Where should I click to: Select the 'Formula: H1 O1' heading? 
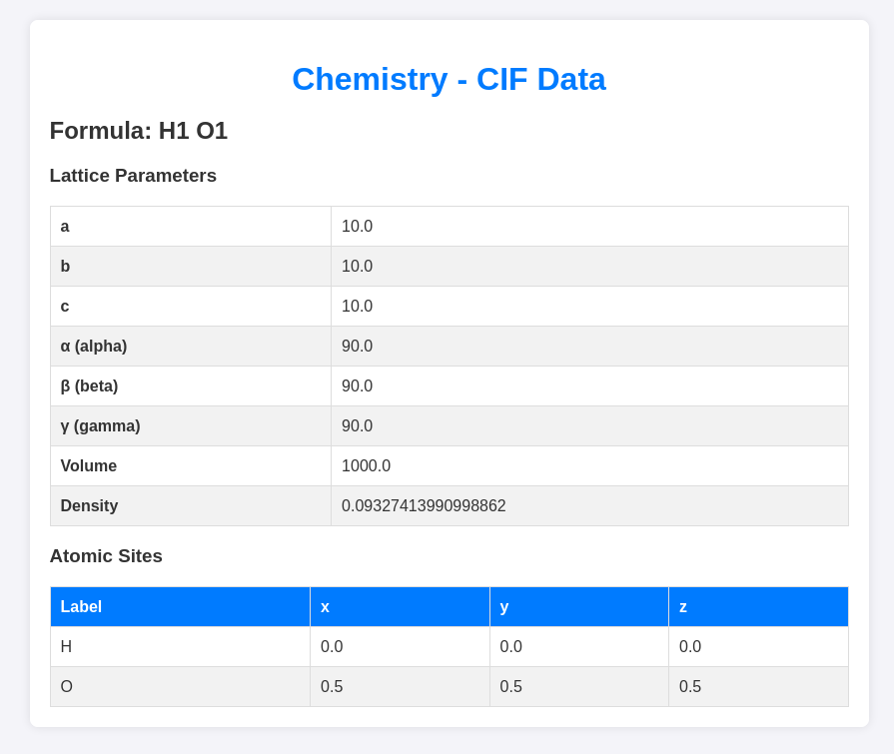139,131
